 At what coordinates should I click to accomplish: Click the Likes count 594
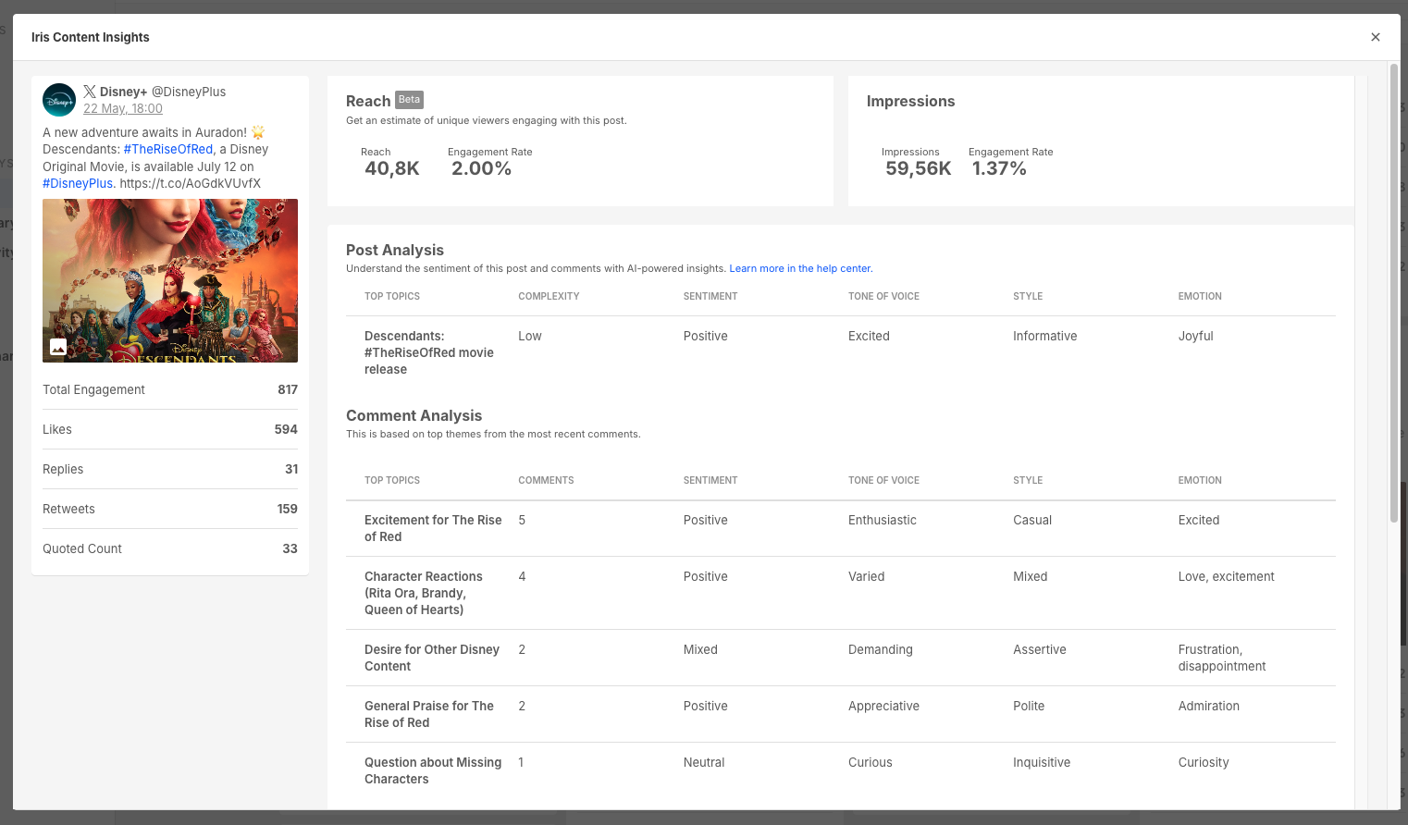pos(286,429)
